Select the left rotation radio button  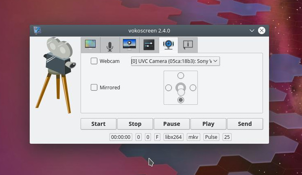pyautogui.click(x=169, y=88)
